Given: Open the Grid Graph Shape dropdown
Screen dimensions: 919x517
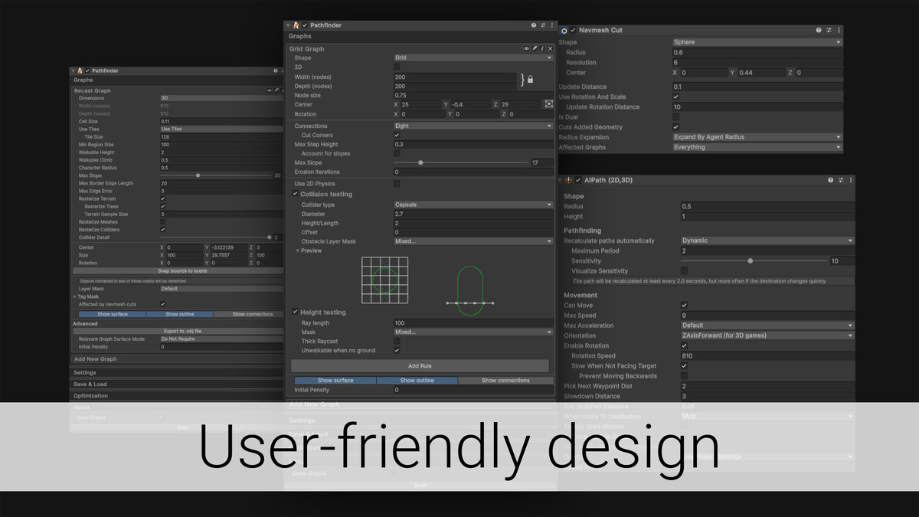Looking at the screenshot, I should pos(473,57).
